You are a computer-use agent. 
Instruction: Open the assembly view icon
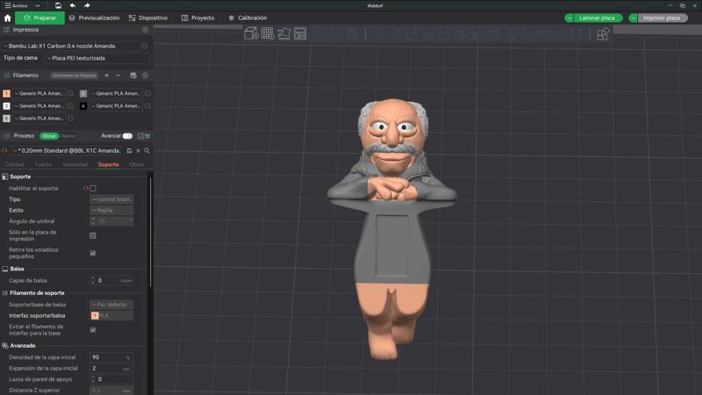[603, 34]
